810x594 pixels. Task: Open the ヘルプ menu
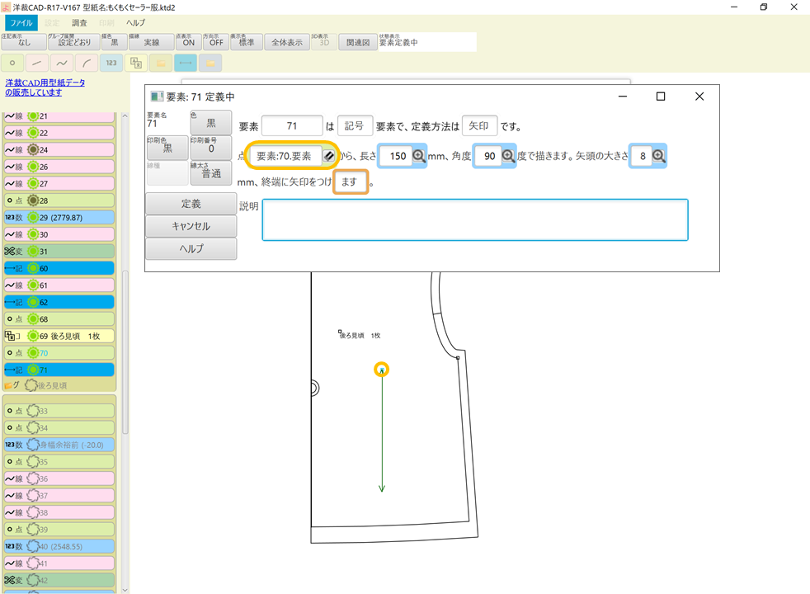coord(134,22)
